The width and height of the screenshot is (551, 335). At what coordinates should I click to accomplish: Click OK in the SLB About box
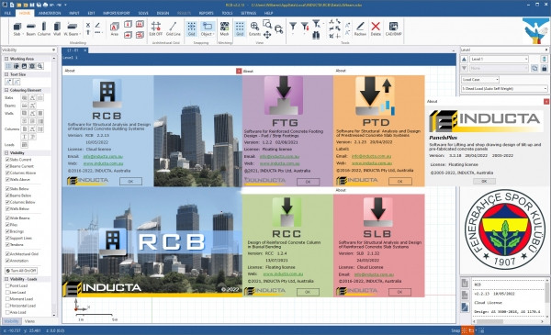tap(399, 292)
